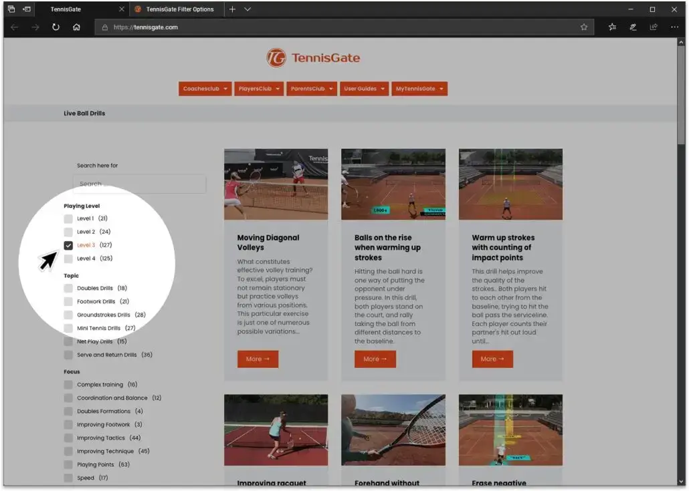
Task: Click the TennisGate logo
Action: (x=313, y=58)
